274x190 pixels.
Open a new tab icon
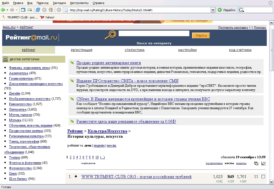(x=30, y=10)
